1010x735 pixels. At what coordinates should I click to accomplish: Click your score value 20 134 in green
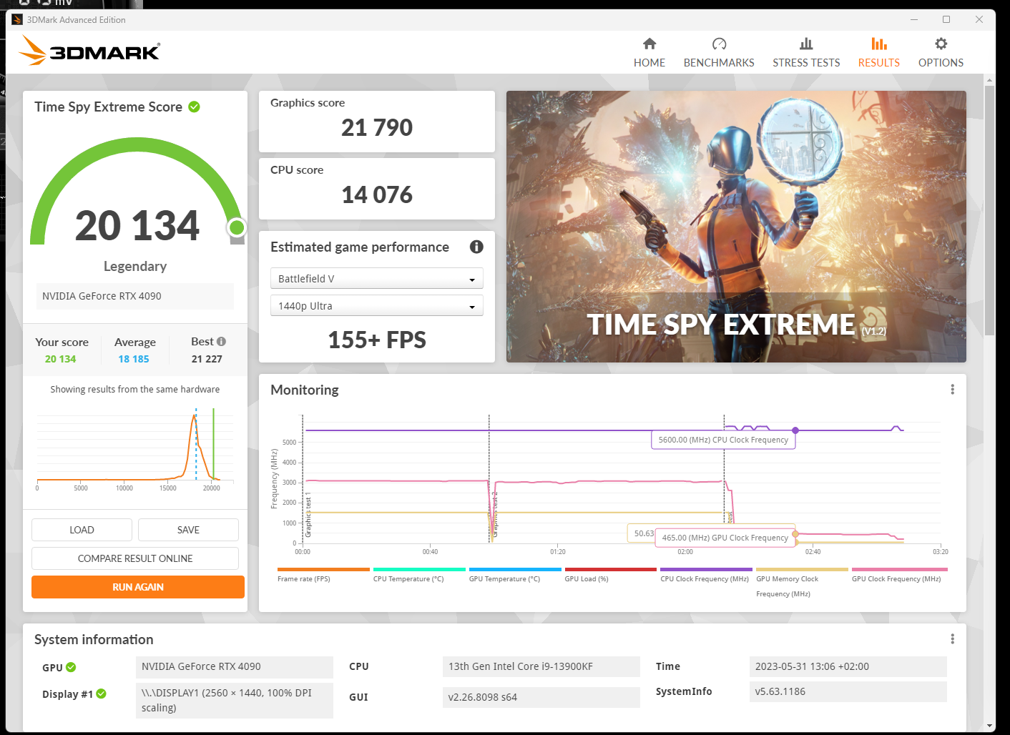[x=60, y=359]
